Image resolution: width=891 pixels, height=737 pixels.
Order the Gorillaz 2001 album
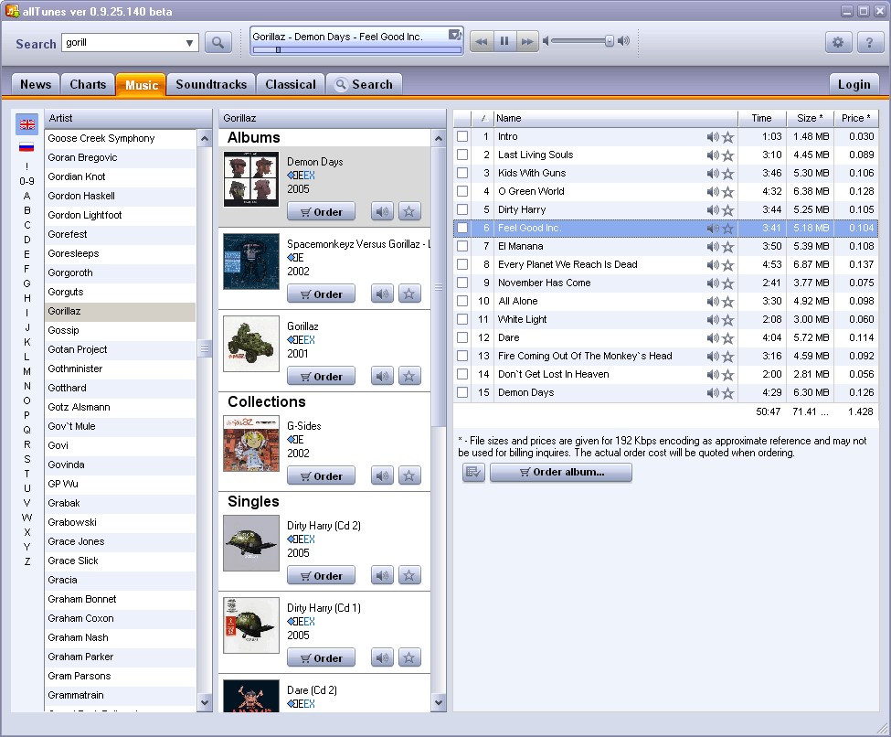tap(321, 376)
